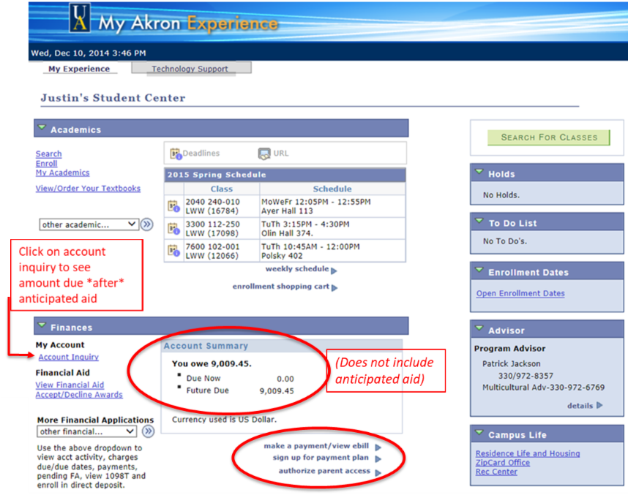Click the MoWeFr 12:05PM Ayer Hall 113 cell
Image resolution: width=628 pixels, height=495 pixels.
click(332, 206)
